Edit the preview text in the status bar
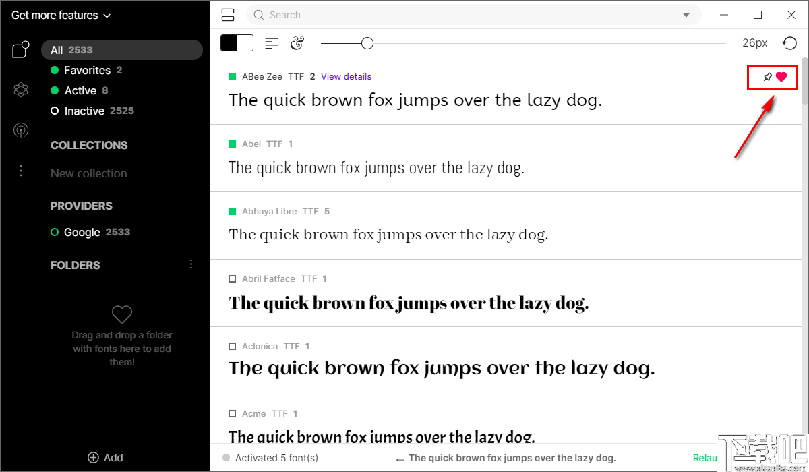Image resolution: width=809 pixels, height=472 pixels. pos(512,458)
